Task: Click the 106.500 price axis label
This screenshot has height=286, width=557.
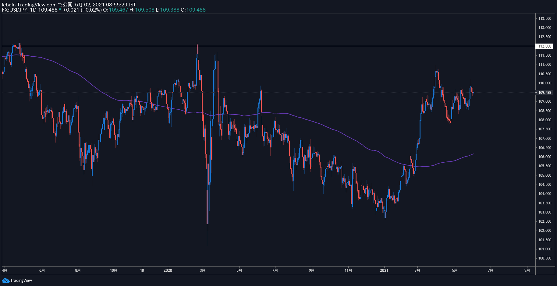Action: coord(545,148)
